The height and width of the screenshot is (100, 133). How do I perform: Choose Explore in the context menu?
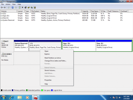pyautogui.click(x=57, y=54)
